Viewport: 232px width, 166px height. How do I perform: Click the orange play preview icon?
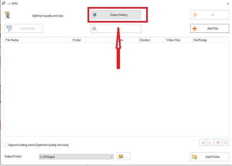point(218,142)
